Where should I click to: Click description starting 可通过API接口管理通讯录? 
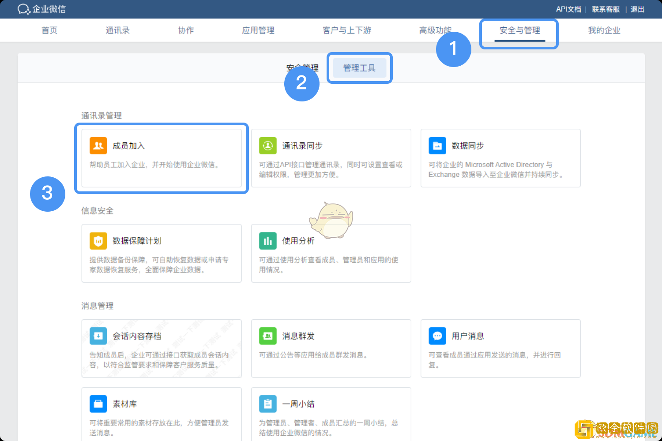tap(331, 170)
